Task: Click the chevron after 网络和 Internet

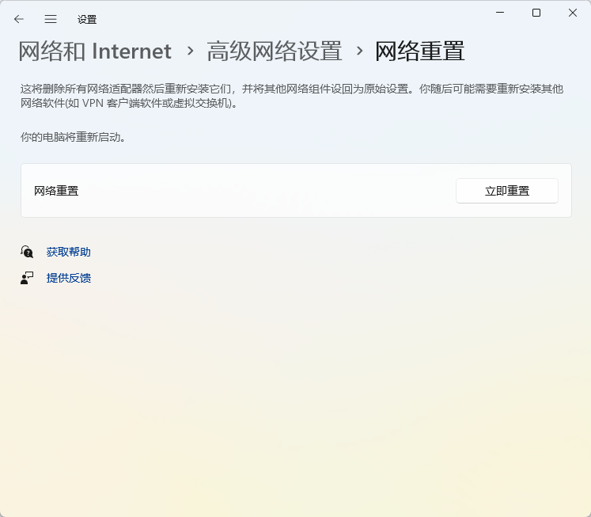Action: [190, 51]
